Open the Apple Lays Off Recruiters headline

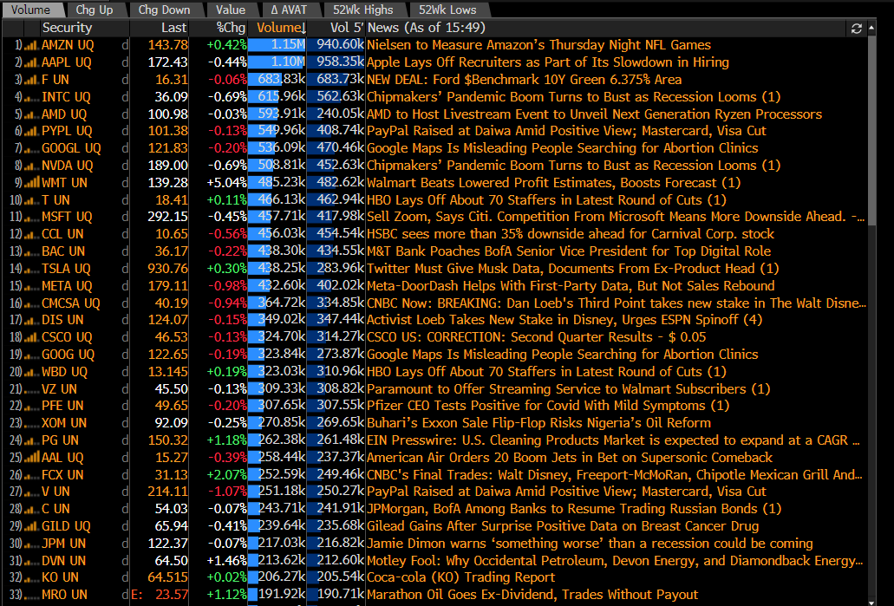(548, 62)
